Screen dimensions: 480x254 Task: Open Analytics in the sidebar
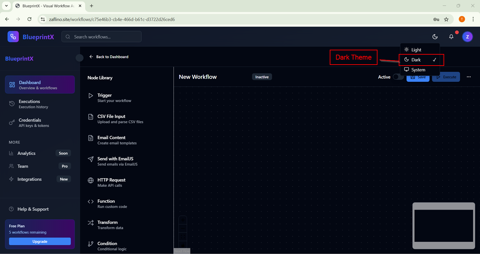tap(40, 153)
